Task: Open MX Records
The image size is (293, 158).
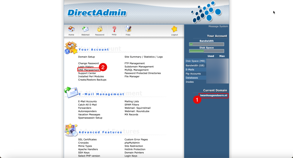Action: [x=131, y=114]
